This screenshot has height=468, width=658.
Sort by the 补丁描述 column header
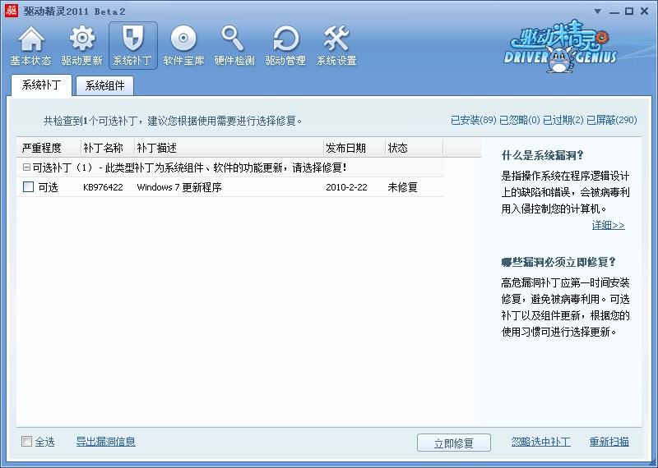[229, 148]
